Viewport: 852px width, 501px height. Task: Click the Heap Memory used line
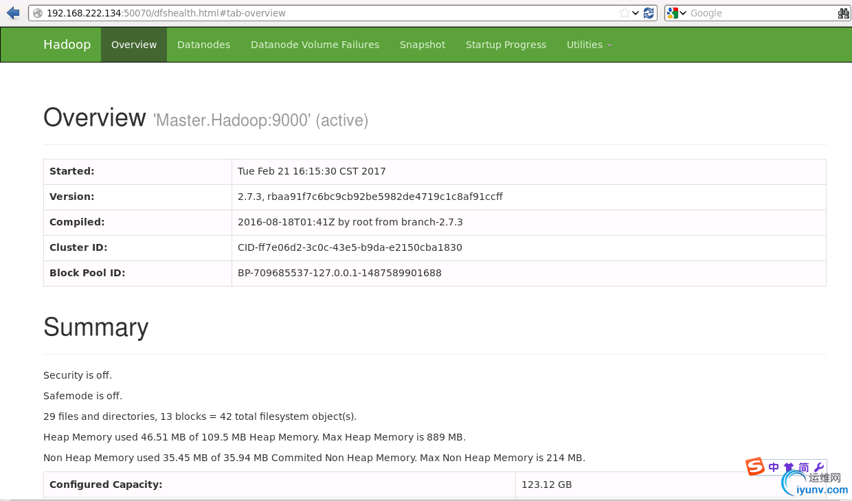pos(254,437)
